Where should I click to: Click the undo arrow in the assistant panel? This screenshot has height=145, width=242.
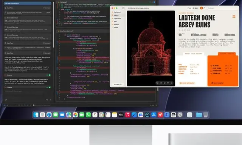click(x=47, y=100)
